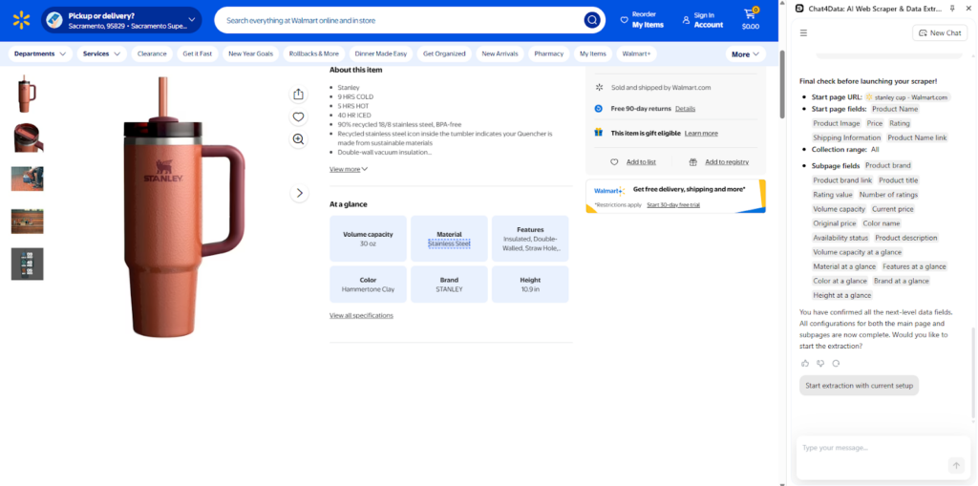Viewport: 978px width, 486px height.
Task: Select the Get it Fast pill
Action: pyautogui.click(x=197, y=53)
